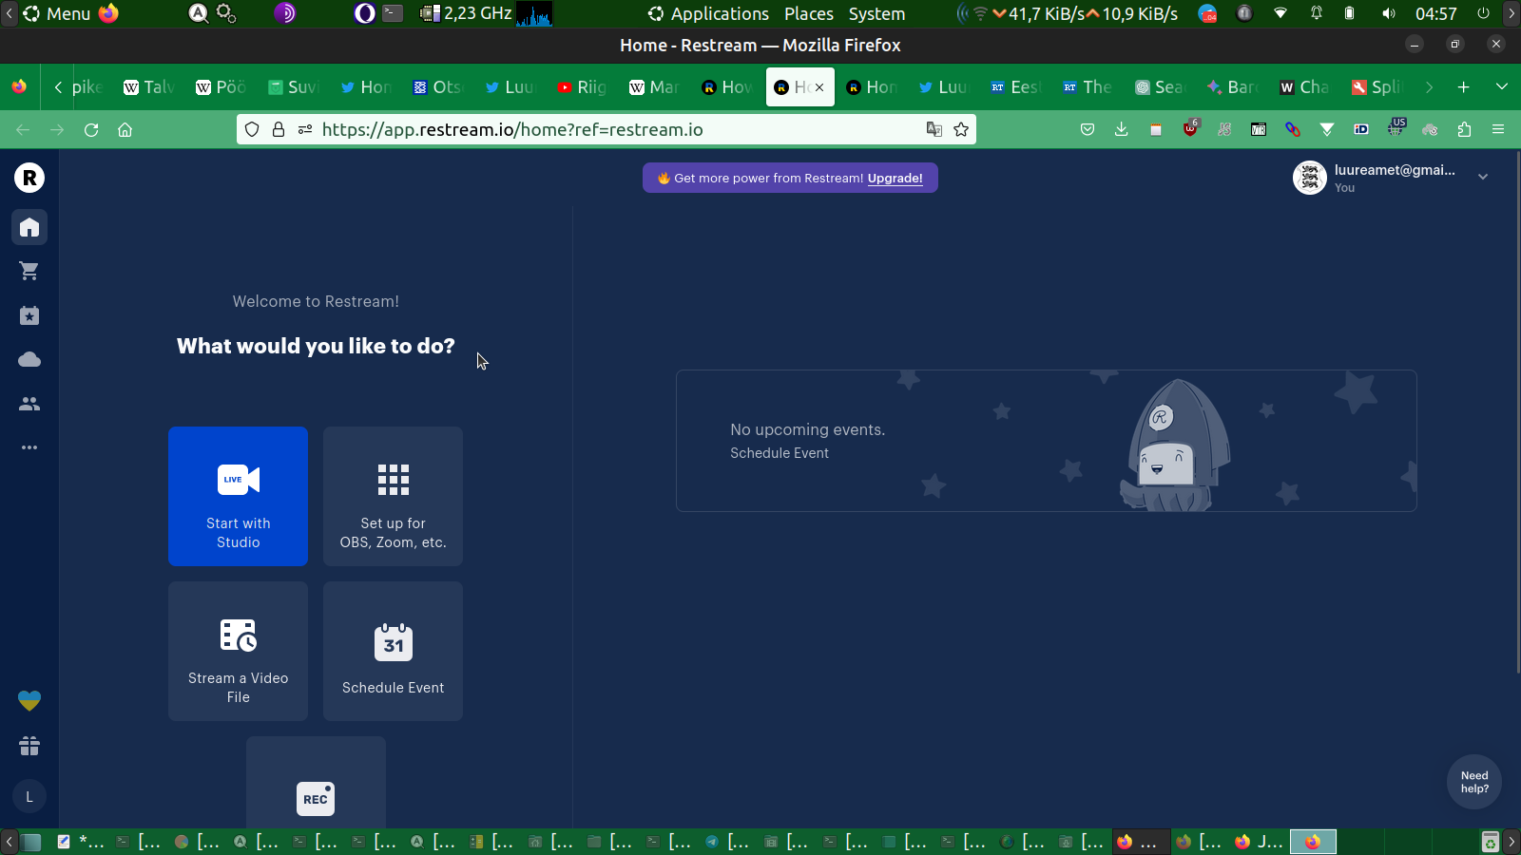Switch to the 'Spli' tab
This screenshot has width=1521, height=855.
click(x=1377, y=87)
